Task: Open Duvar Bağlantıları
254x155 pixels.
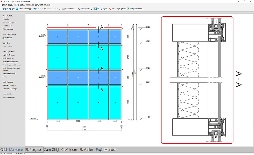Action: click(9, 97)
